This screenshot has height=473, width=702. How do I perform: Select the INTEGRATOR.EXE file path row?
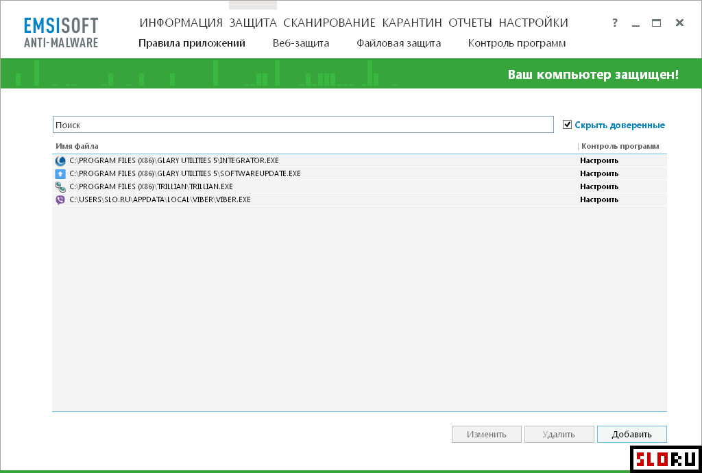point(359,160)
